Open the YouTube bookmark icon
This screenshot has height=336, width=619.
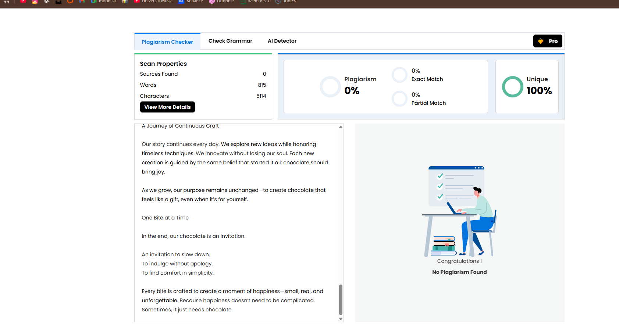[x=23, y=1]
